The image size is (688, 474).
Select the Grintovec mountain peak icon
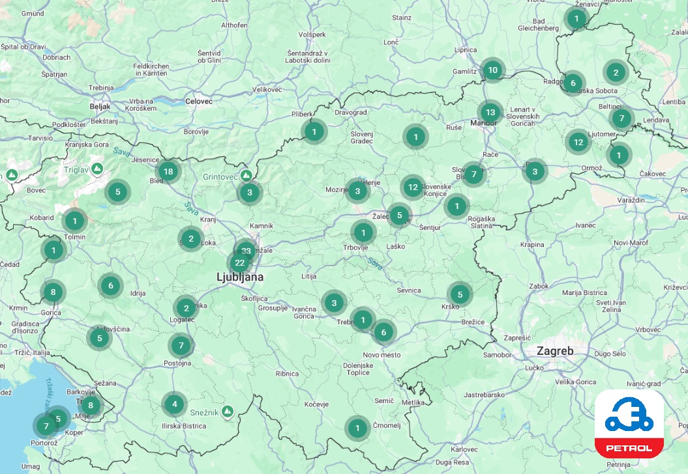246,176
